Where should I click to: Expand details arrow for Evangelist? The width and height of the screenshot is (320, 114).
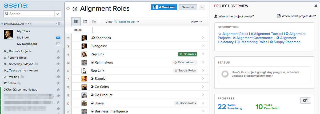tap(203, 46)
